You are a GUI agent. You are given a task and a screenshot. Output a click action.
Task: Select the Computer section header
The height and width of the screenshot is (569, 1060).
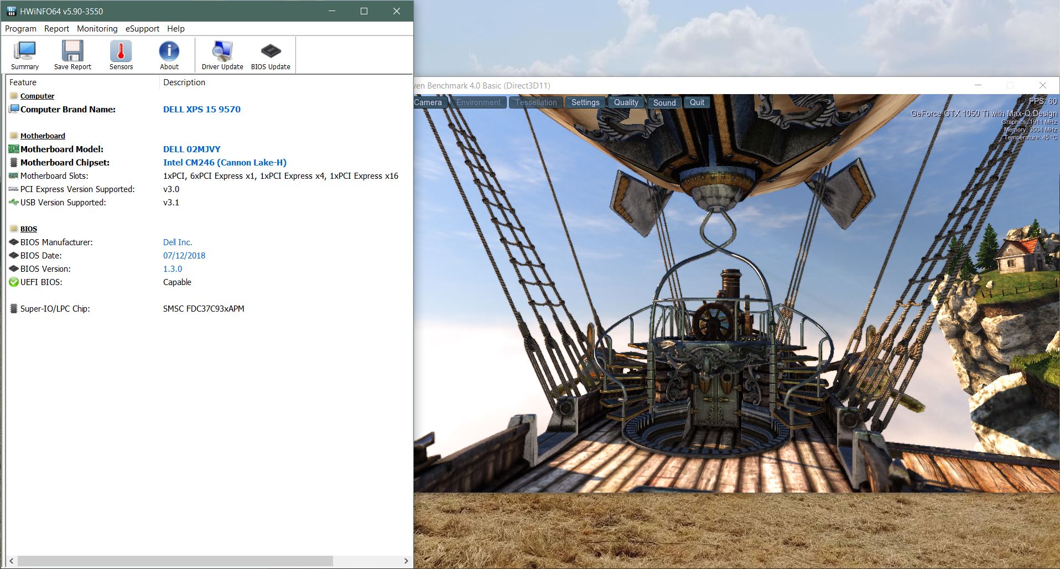tap(37, 96)
